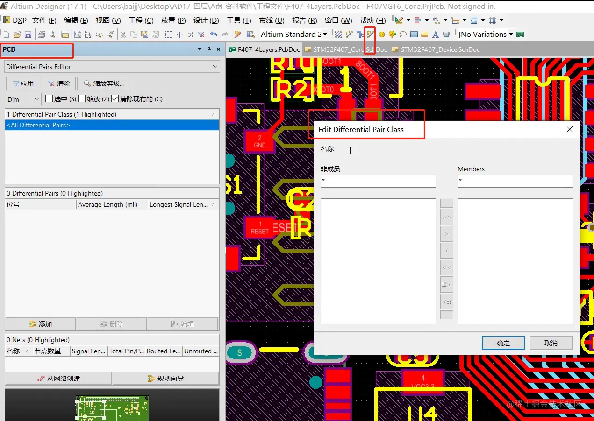This screenshot has height=421, width=594.
Task: Click the << remove-all members button
Action: pos(447,267)
